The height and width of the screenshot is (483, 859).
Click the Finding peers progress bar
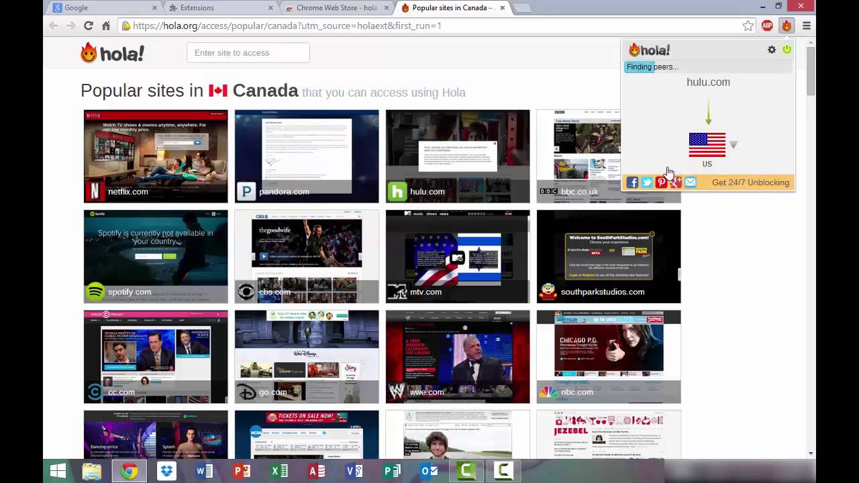click(708, 67)
